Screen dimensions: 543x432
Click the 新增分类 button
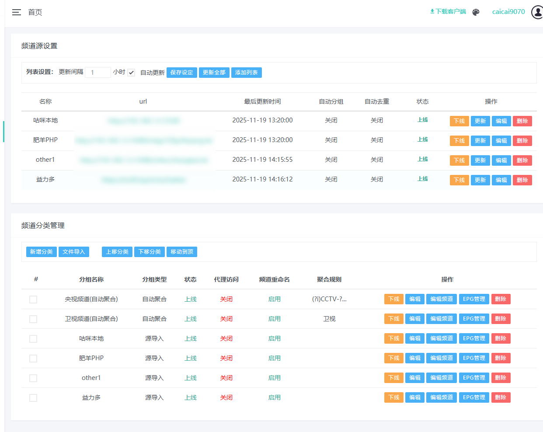(x=42, y=252)
